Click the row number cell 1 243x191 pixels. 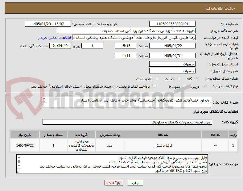tap(233, 145)
